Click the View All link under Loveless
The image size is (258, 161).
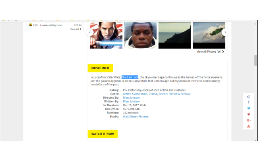pos(76,29)
